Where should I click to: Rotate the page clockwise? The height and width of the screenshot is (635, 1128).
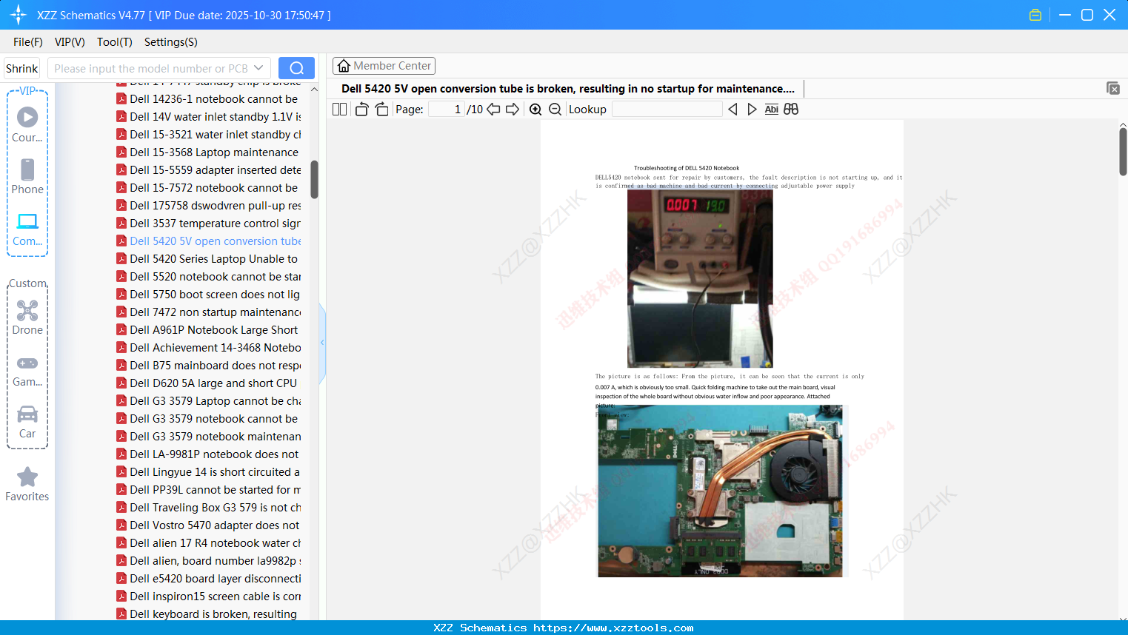click(381, 110)
